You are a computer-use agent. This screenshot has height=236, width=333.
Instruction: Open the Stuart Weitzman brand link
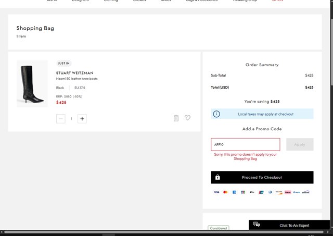pos(74,73)
